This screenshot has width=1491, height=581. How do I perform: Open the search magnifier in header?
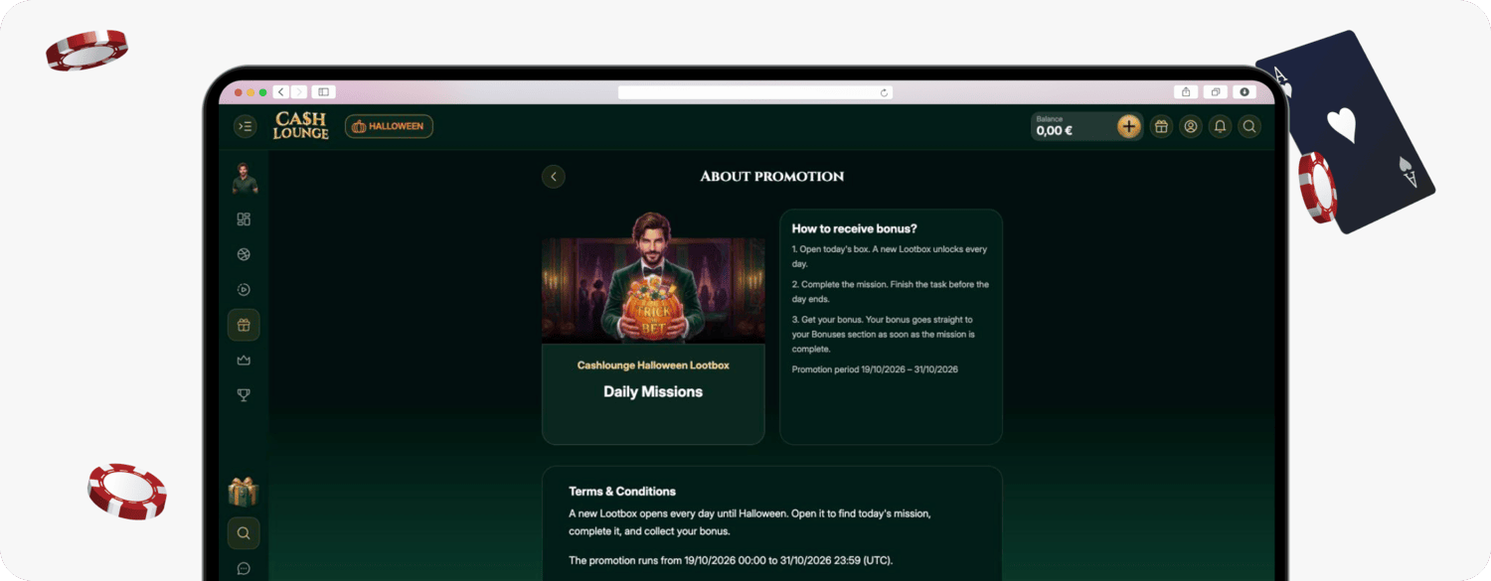1249,126
